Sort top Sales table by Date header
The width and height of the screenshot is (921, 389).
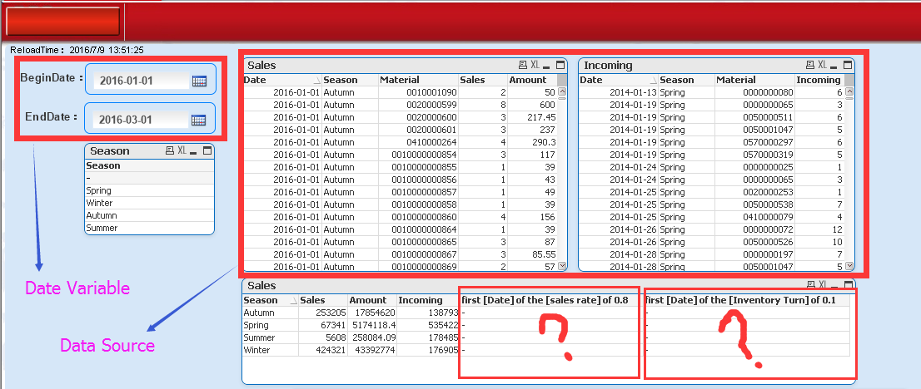[255, 80]
